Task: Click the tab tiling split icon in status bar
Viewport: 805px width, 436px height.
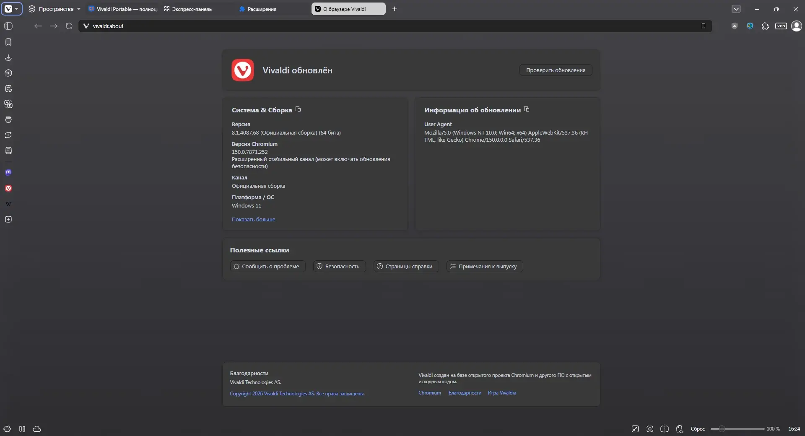Action: pos(665,429)
